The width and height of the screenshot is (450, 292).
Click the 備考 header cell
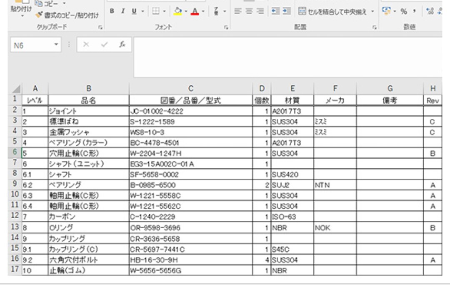tap(390, 100)
